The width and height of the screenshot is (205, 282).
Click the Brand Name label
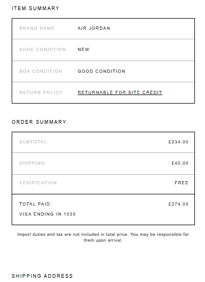tap(37, 28)
